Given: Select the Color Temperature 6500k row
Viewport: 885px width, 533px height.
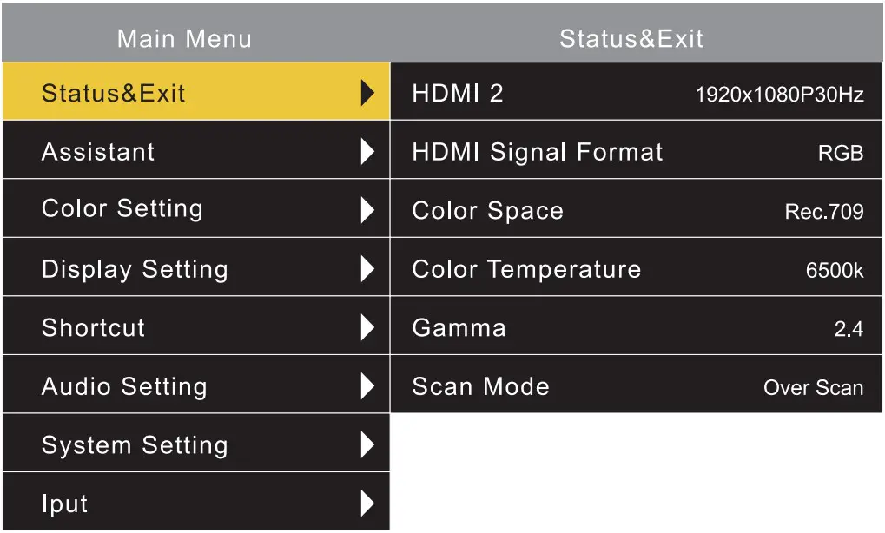Looking at the screenshot, I should point(637,269).
